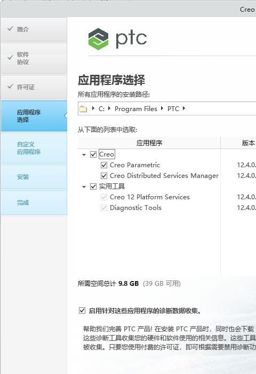Disable the 诊断数据收集 checkbox
The width and height of the screenshot is (256, 374).
pos(82,310)
